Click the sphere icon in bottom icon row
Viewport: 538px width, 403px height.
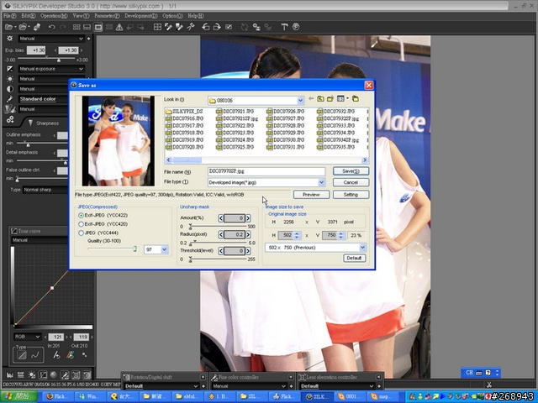point(54,375)
